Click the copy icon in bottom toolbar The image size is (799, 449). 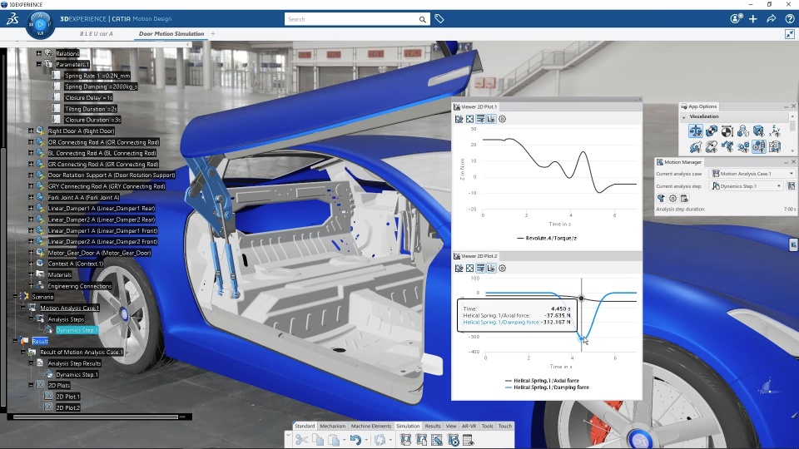[x=318, y=439]
